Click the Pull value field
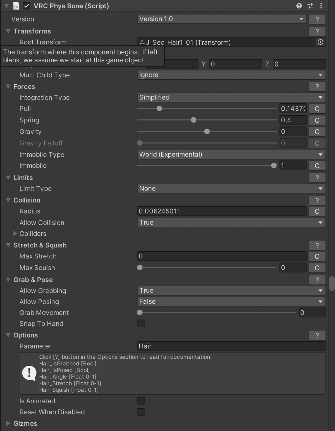 click(293, 109)
